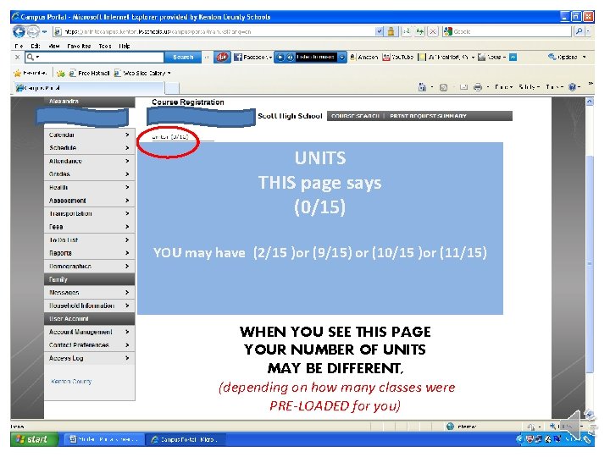Open the address bar history dropdown
This screenshot has width=610, height=457.
380,31
